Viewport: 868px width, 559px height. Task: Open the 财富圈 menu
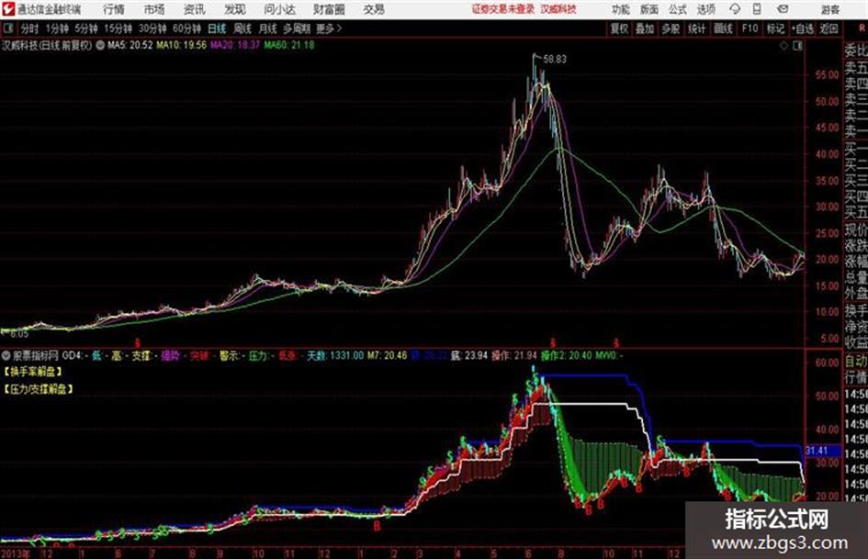(x=329, y=9)
